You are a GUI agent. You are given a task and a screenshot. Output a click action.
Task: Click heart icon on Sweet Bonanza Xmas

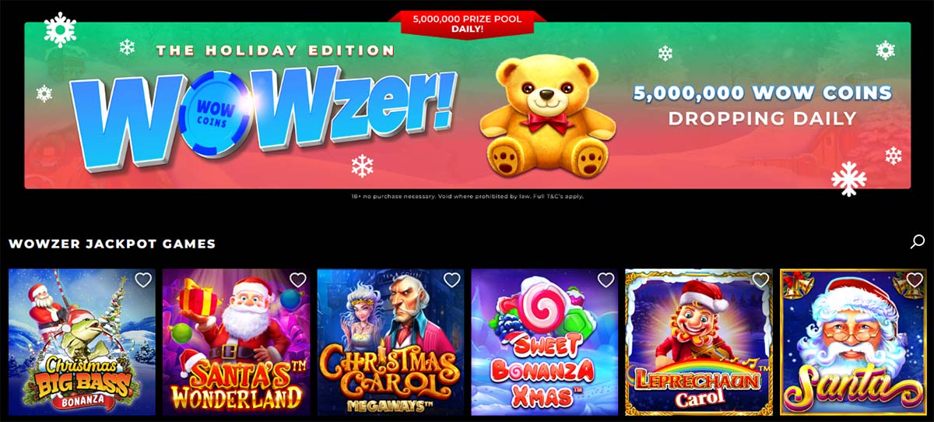pos(606,280)
